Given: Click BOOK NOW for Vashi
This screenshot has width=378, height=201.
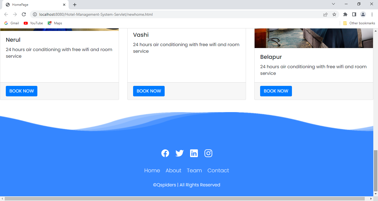Looking at the screenshot, I should click(x=149, y=91).
